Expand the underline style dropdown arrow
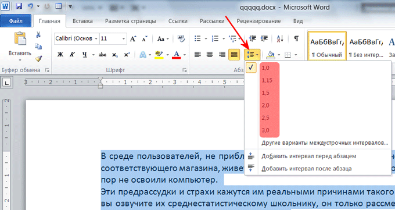 point(94,55)
